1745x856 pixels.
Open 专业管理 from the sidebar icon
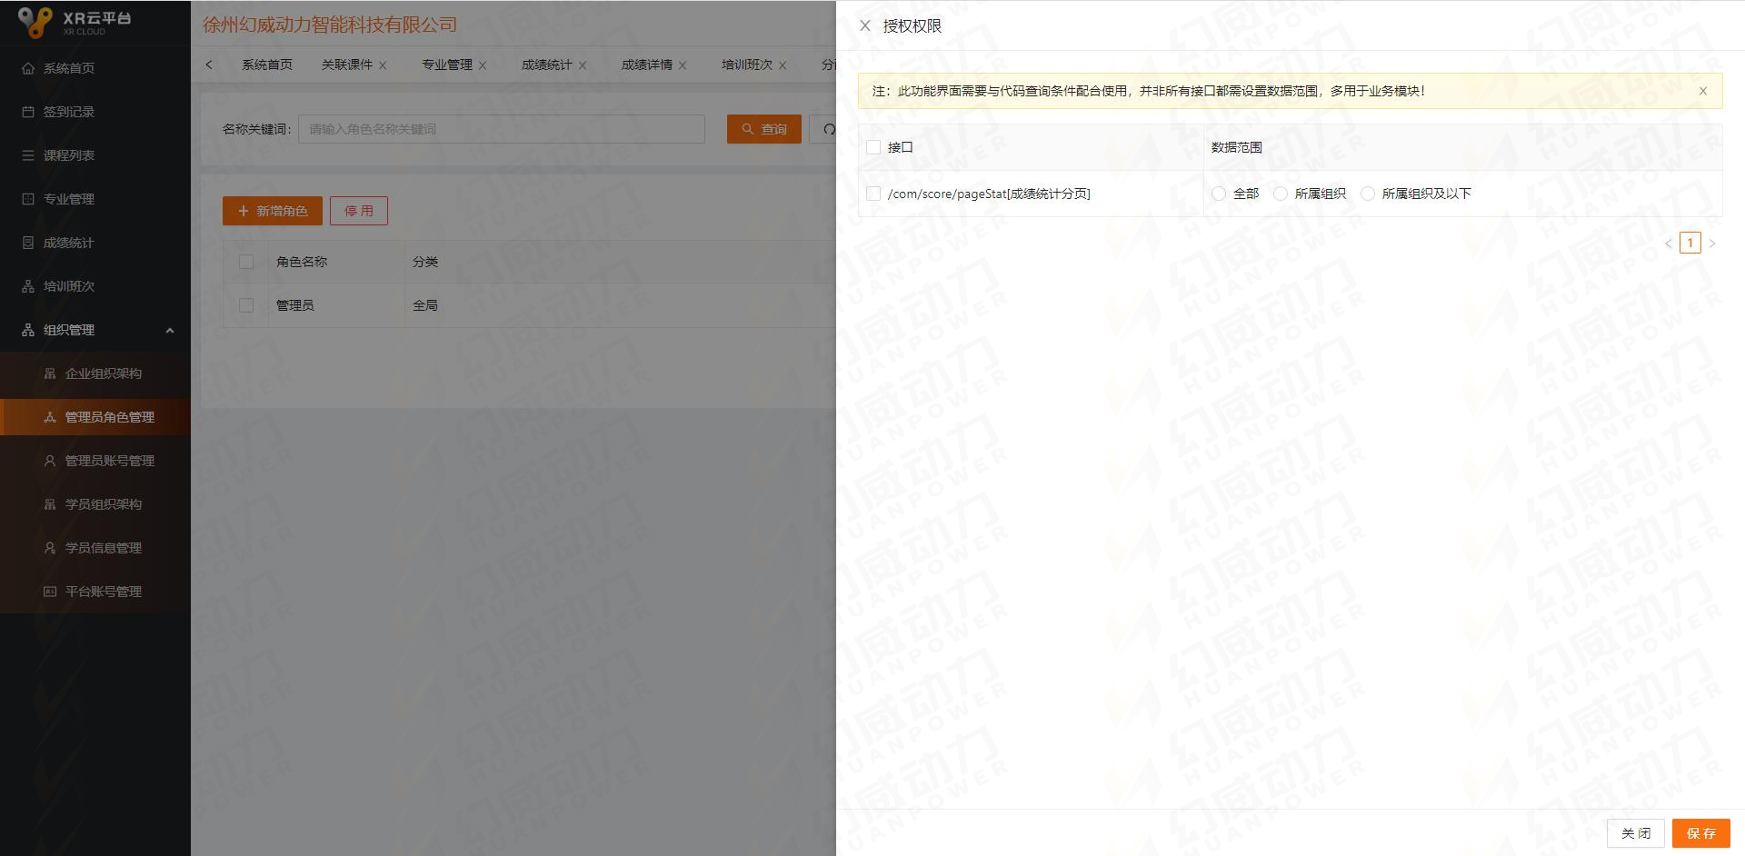click(26, 199)
